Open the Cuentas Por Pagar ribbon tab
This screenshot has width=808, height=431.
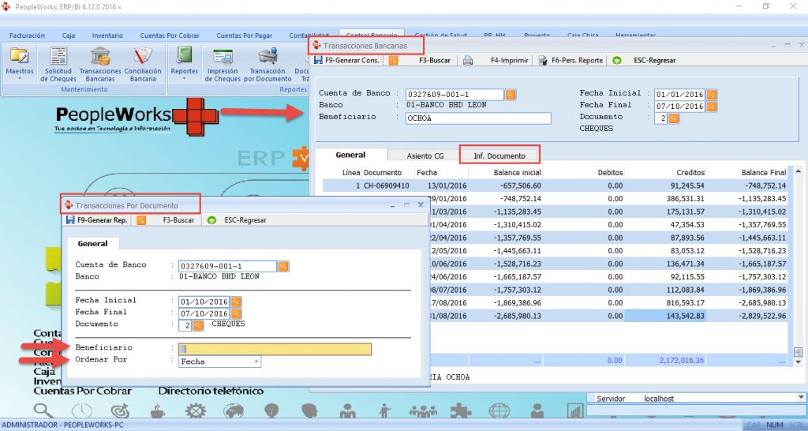245,36
